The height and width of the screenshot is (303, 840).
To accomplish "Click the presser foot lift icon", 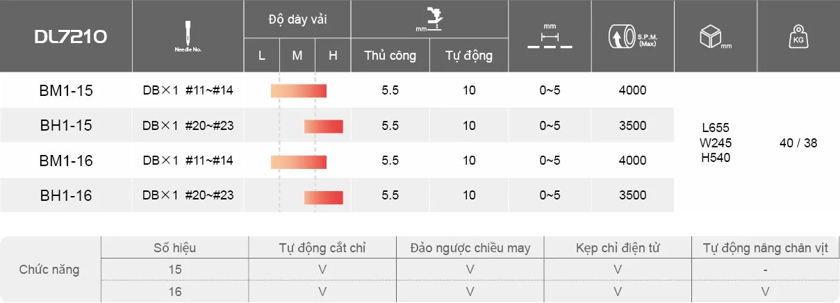I will [x=429, y=19].
